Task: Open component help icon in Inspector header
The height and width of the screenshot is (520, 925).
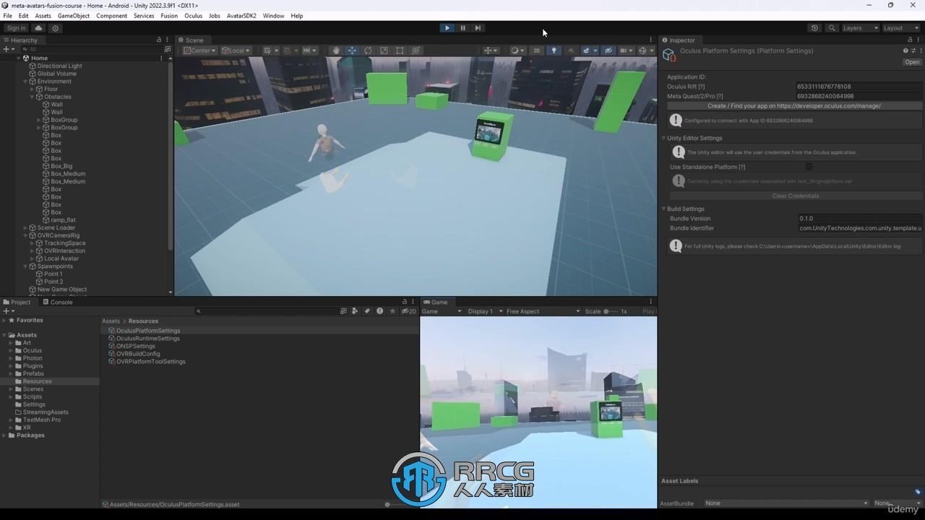Action: 906,51
